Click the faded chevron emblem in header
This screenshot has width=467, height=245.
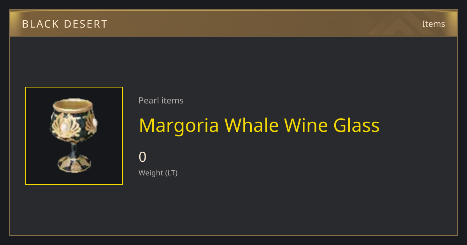pos(401,23)
